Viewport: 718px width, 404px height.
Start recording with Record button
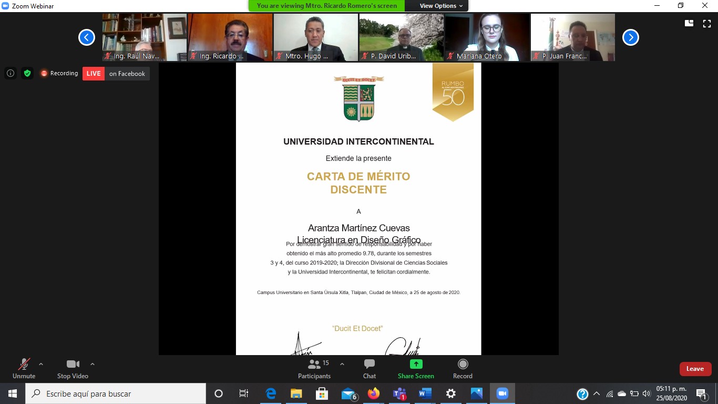[x=463, y=368]
